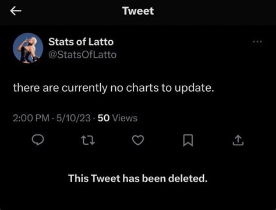Bookmark the tweet with the ribbon icon
This screenshot has height=210, width=276.
pyautogui.click(x=188, y=140)
